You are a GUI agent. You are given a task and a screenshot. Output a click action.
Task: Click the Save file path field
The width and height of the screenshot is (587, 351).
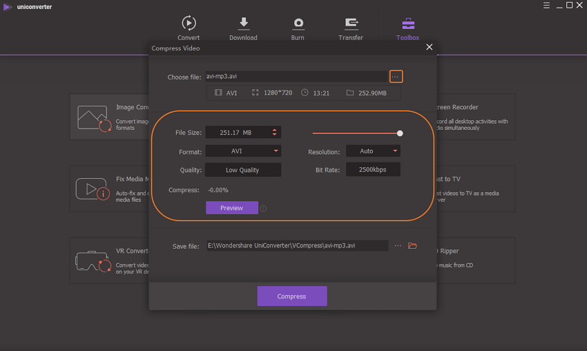(297, 246)
